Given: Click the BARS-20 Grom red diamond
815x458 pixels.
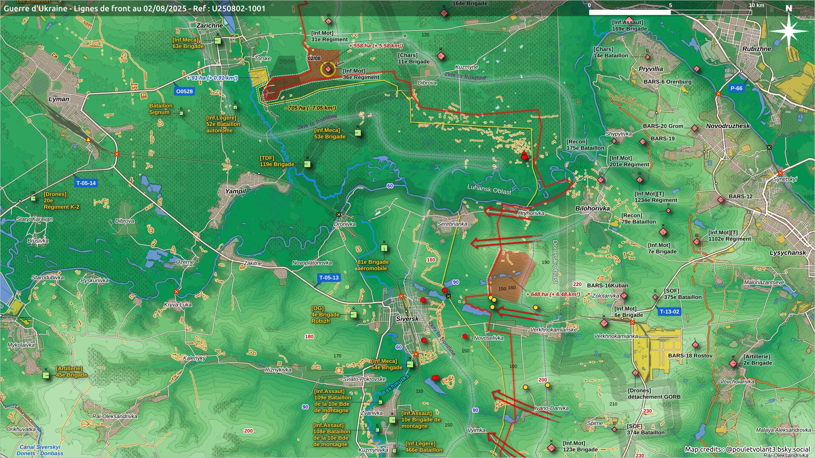Looking at the screenshot, I should pos(694,128).
